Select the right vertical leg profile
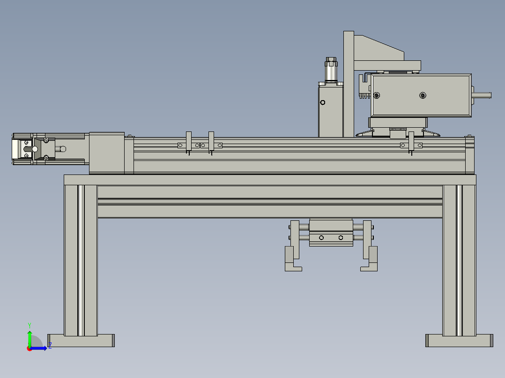505x378 pixels. pos(459,260)
